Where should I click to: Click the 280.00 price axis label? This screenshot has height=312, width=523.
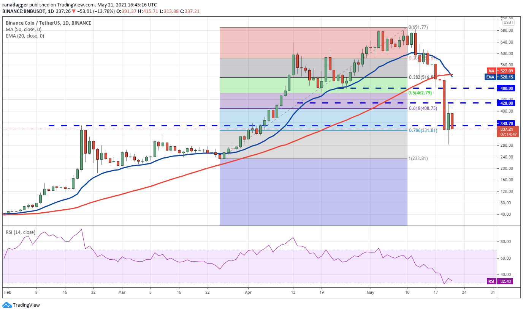(507, 146)
